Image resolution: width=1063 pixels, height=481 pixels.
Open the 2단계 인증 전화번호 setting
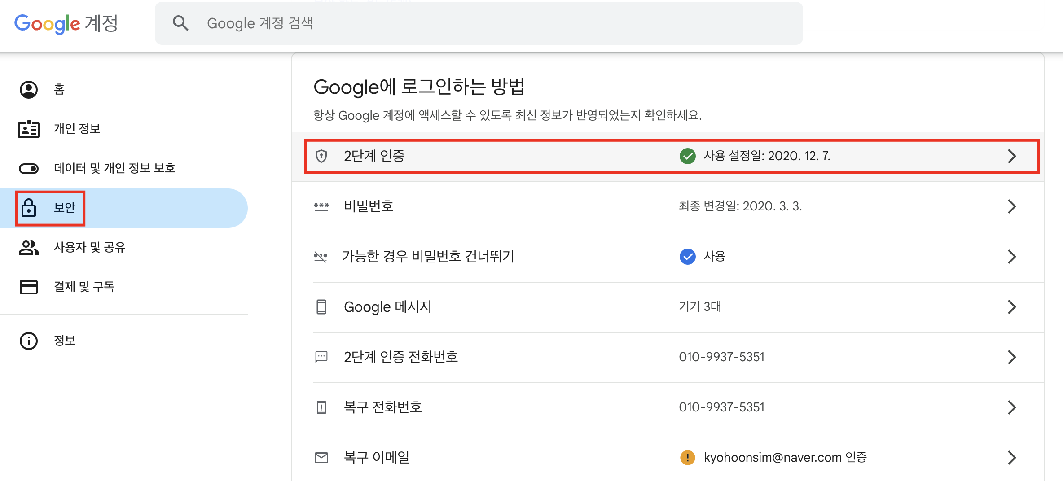(668, 357)
